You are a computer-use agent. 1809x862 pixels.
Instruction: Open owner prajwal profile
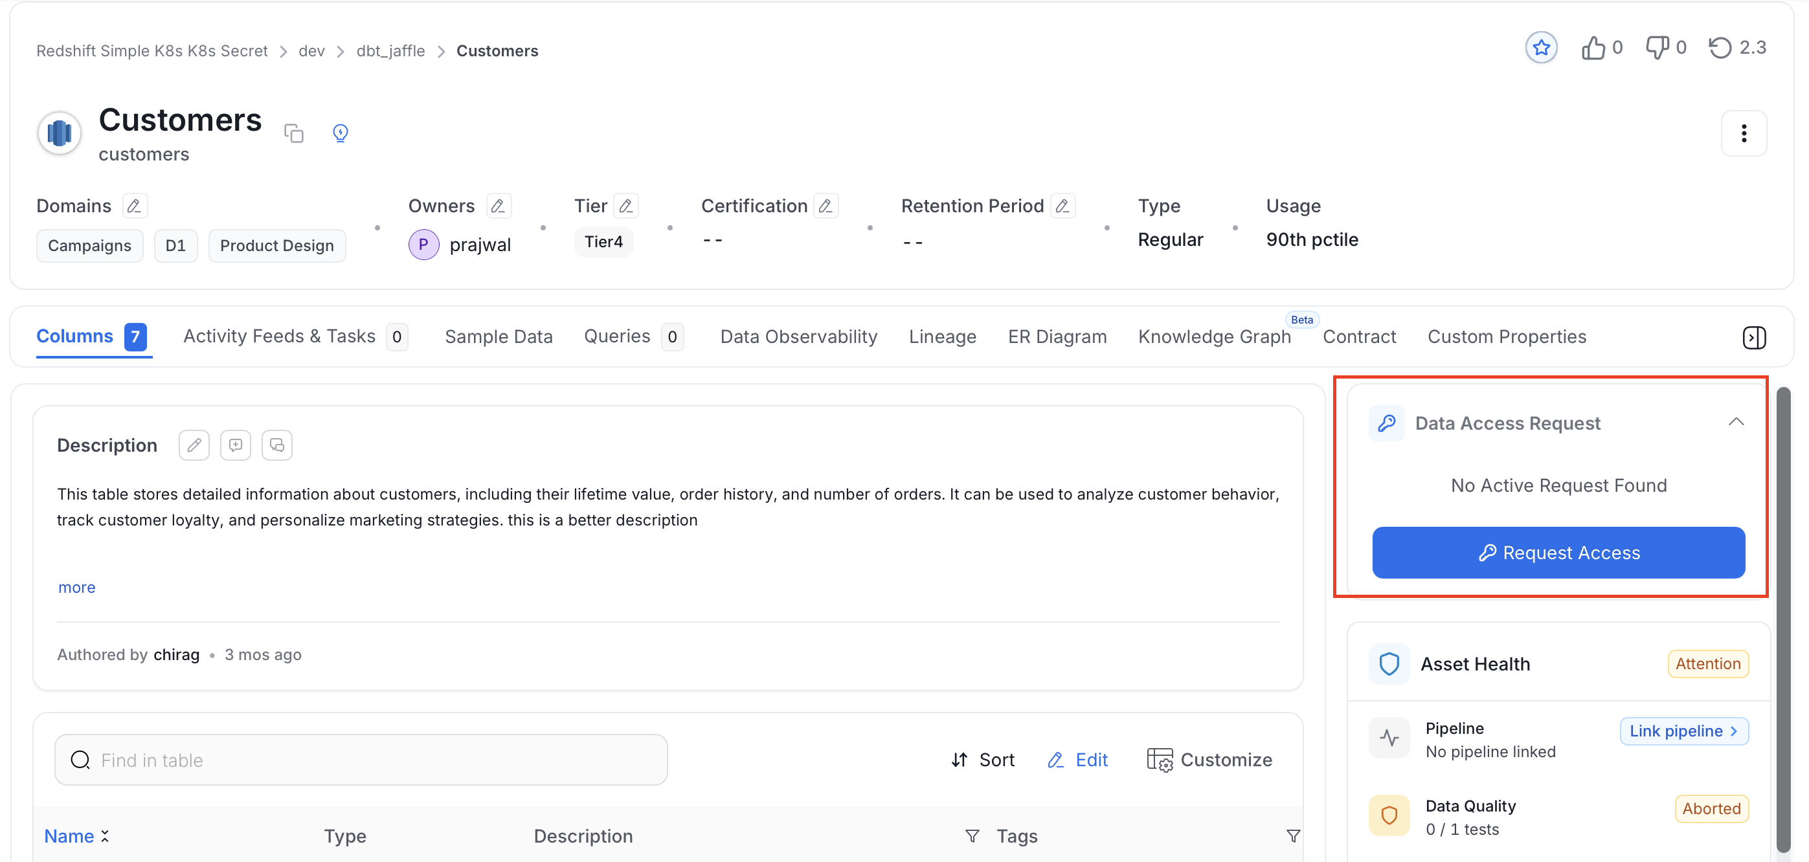click(480, 245)
